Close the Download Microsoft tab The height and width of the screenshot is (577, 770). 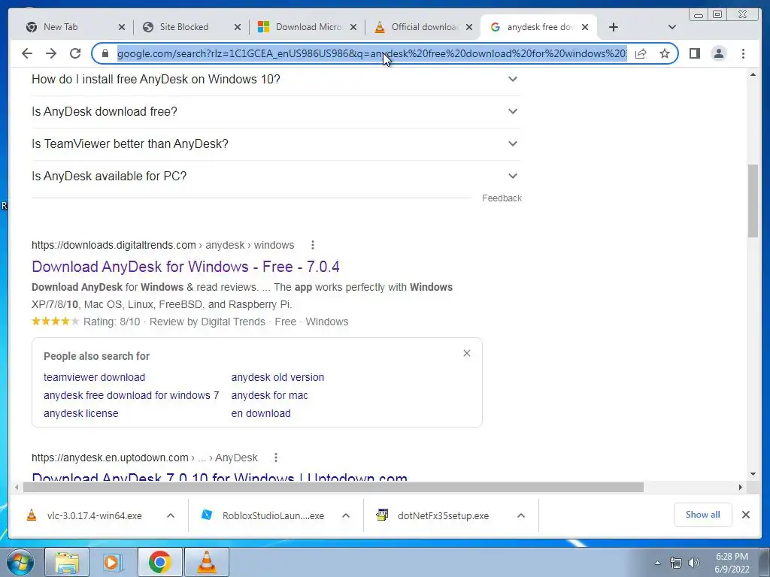point(353,27)
